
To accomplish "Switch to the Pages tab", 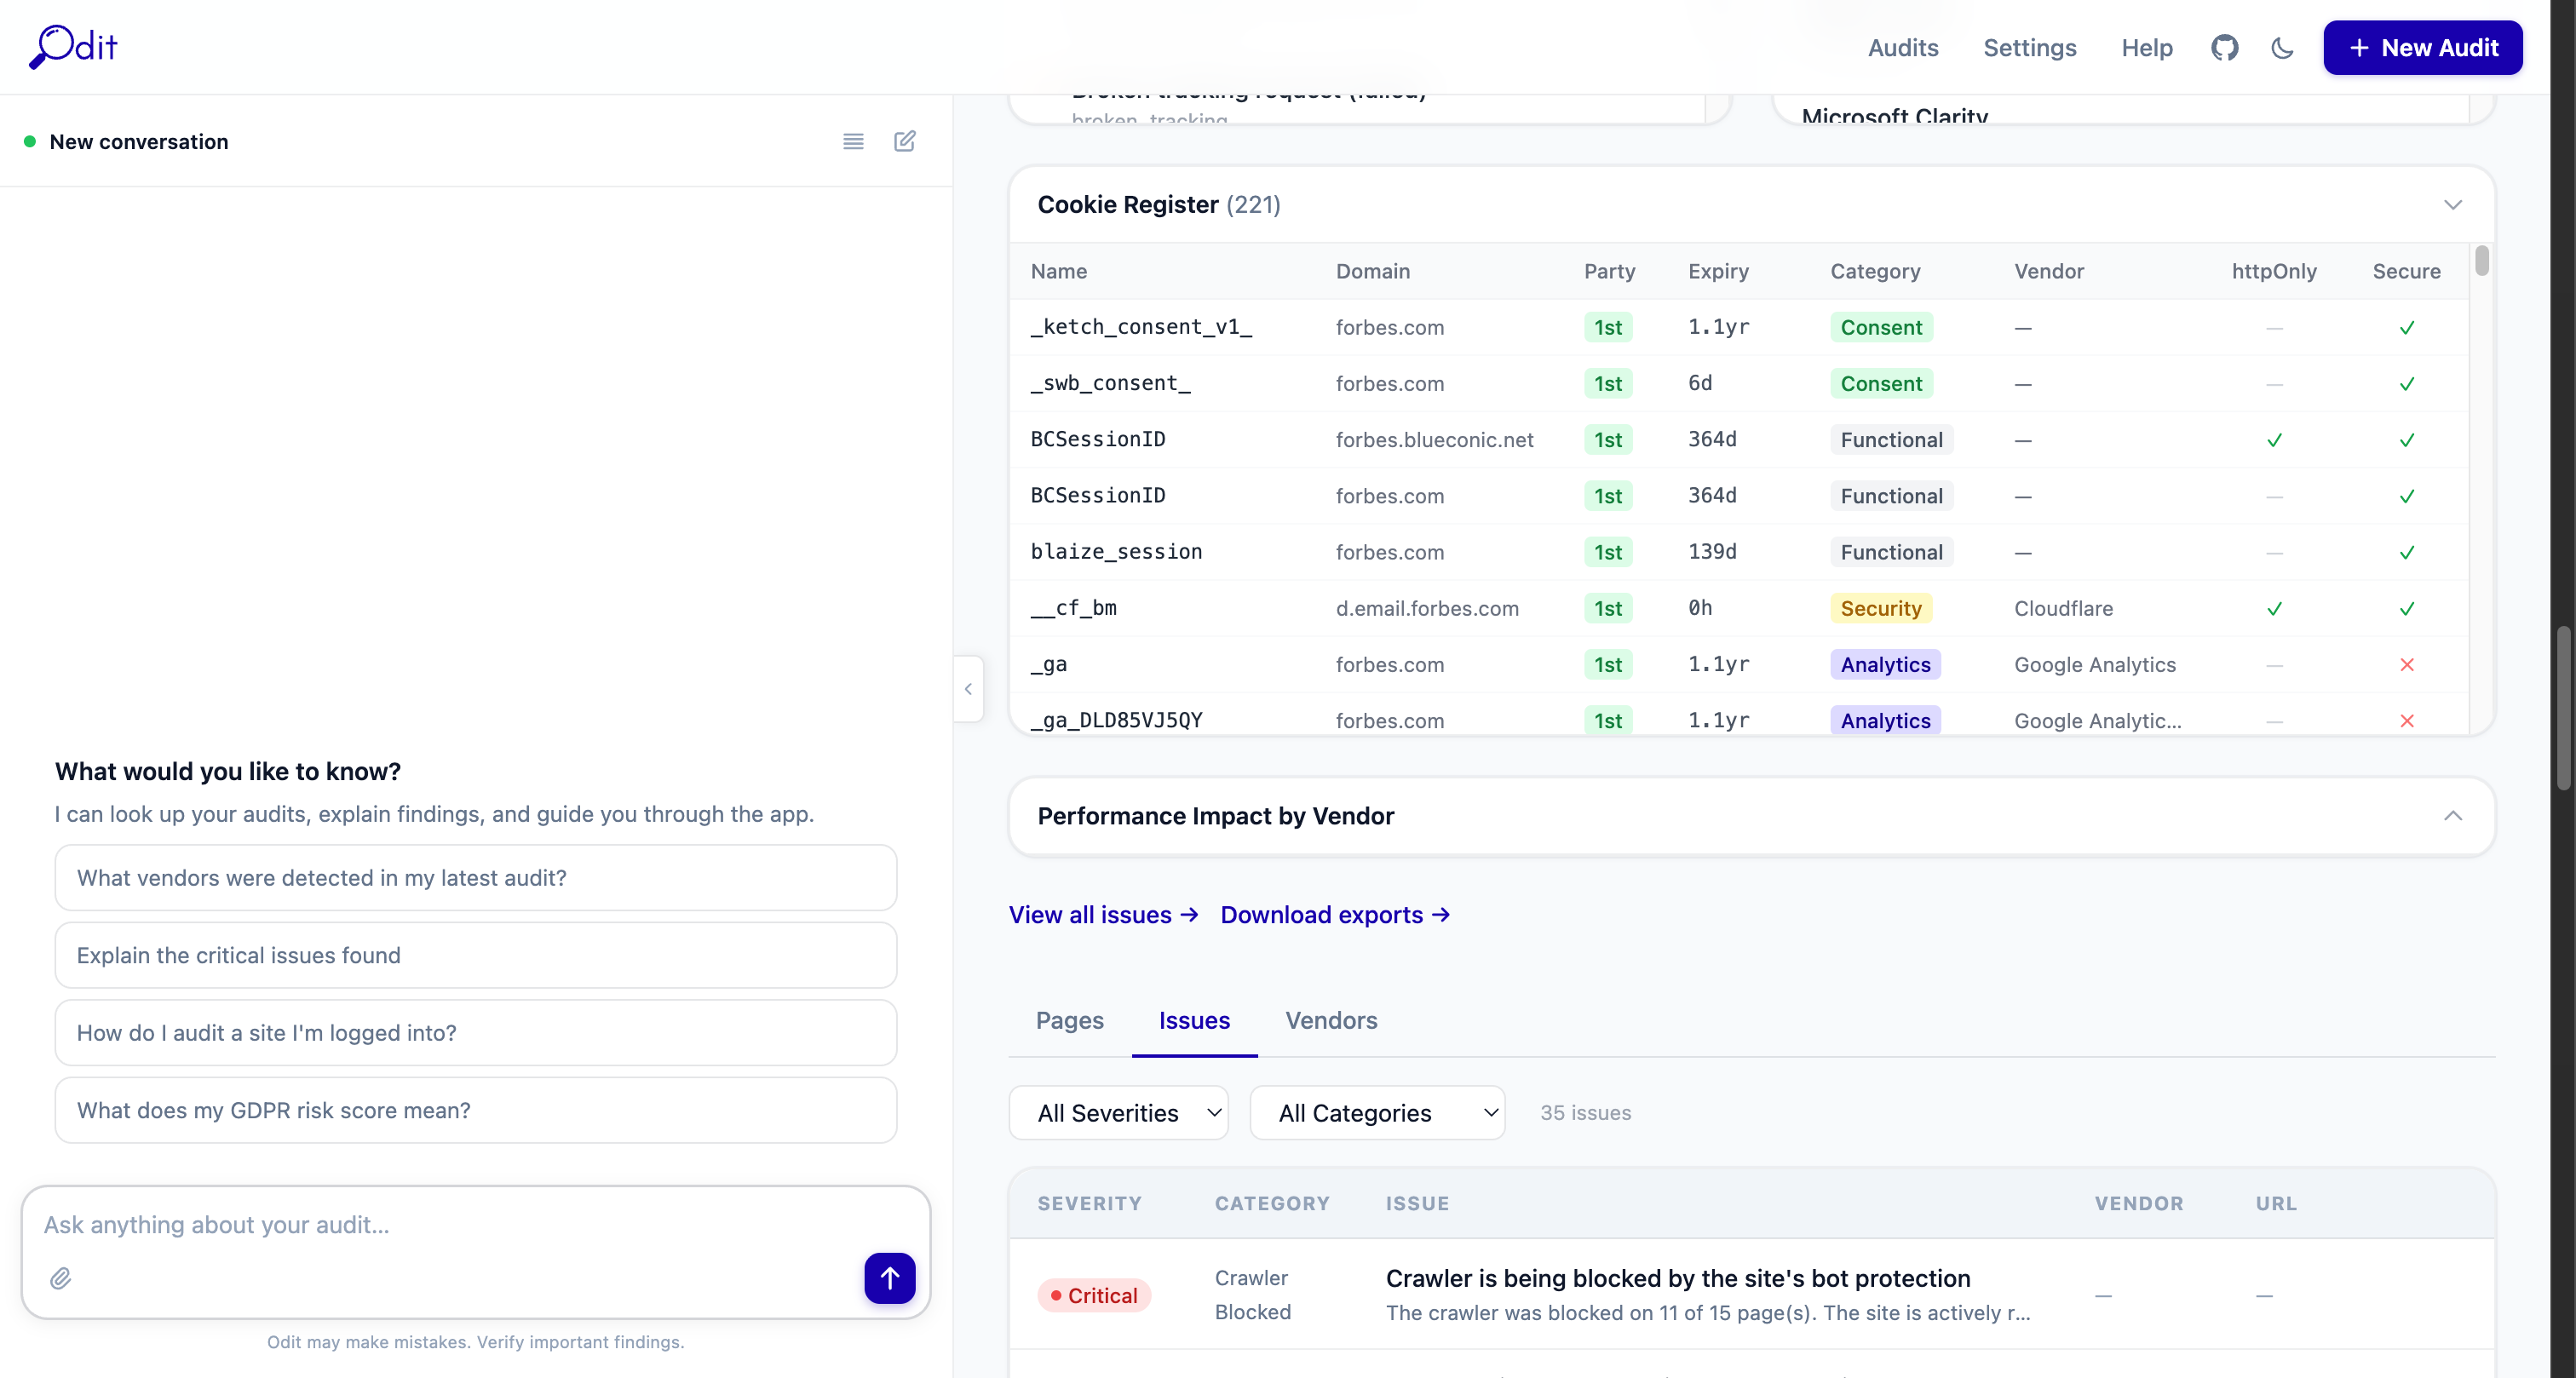I will 1069,1021.
